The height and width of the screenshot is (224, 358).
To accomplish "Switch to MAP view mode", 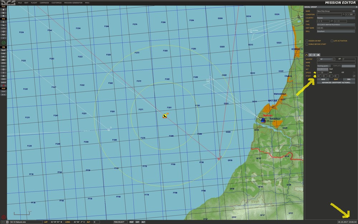I will click(131, 222).
